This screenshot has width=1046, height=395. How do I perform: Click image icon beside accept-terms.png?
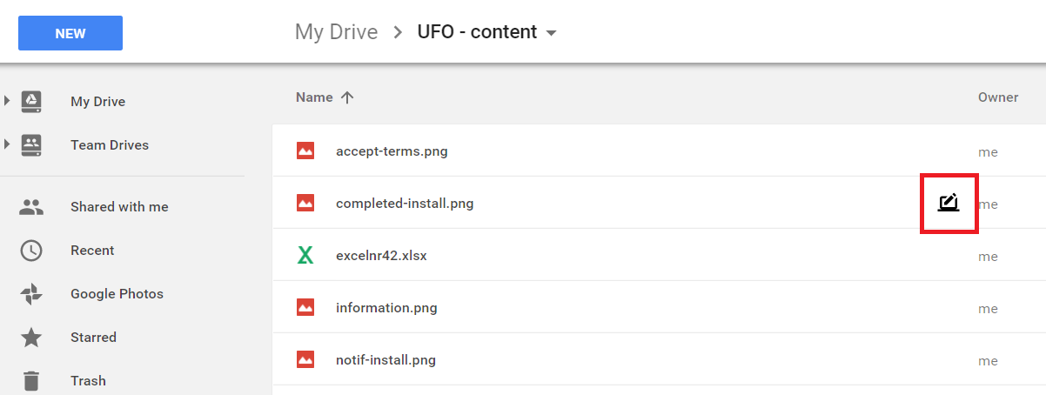[x=305, y=151]
